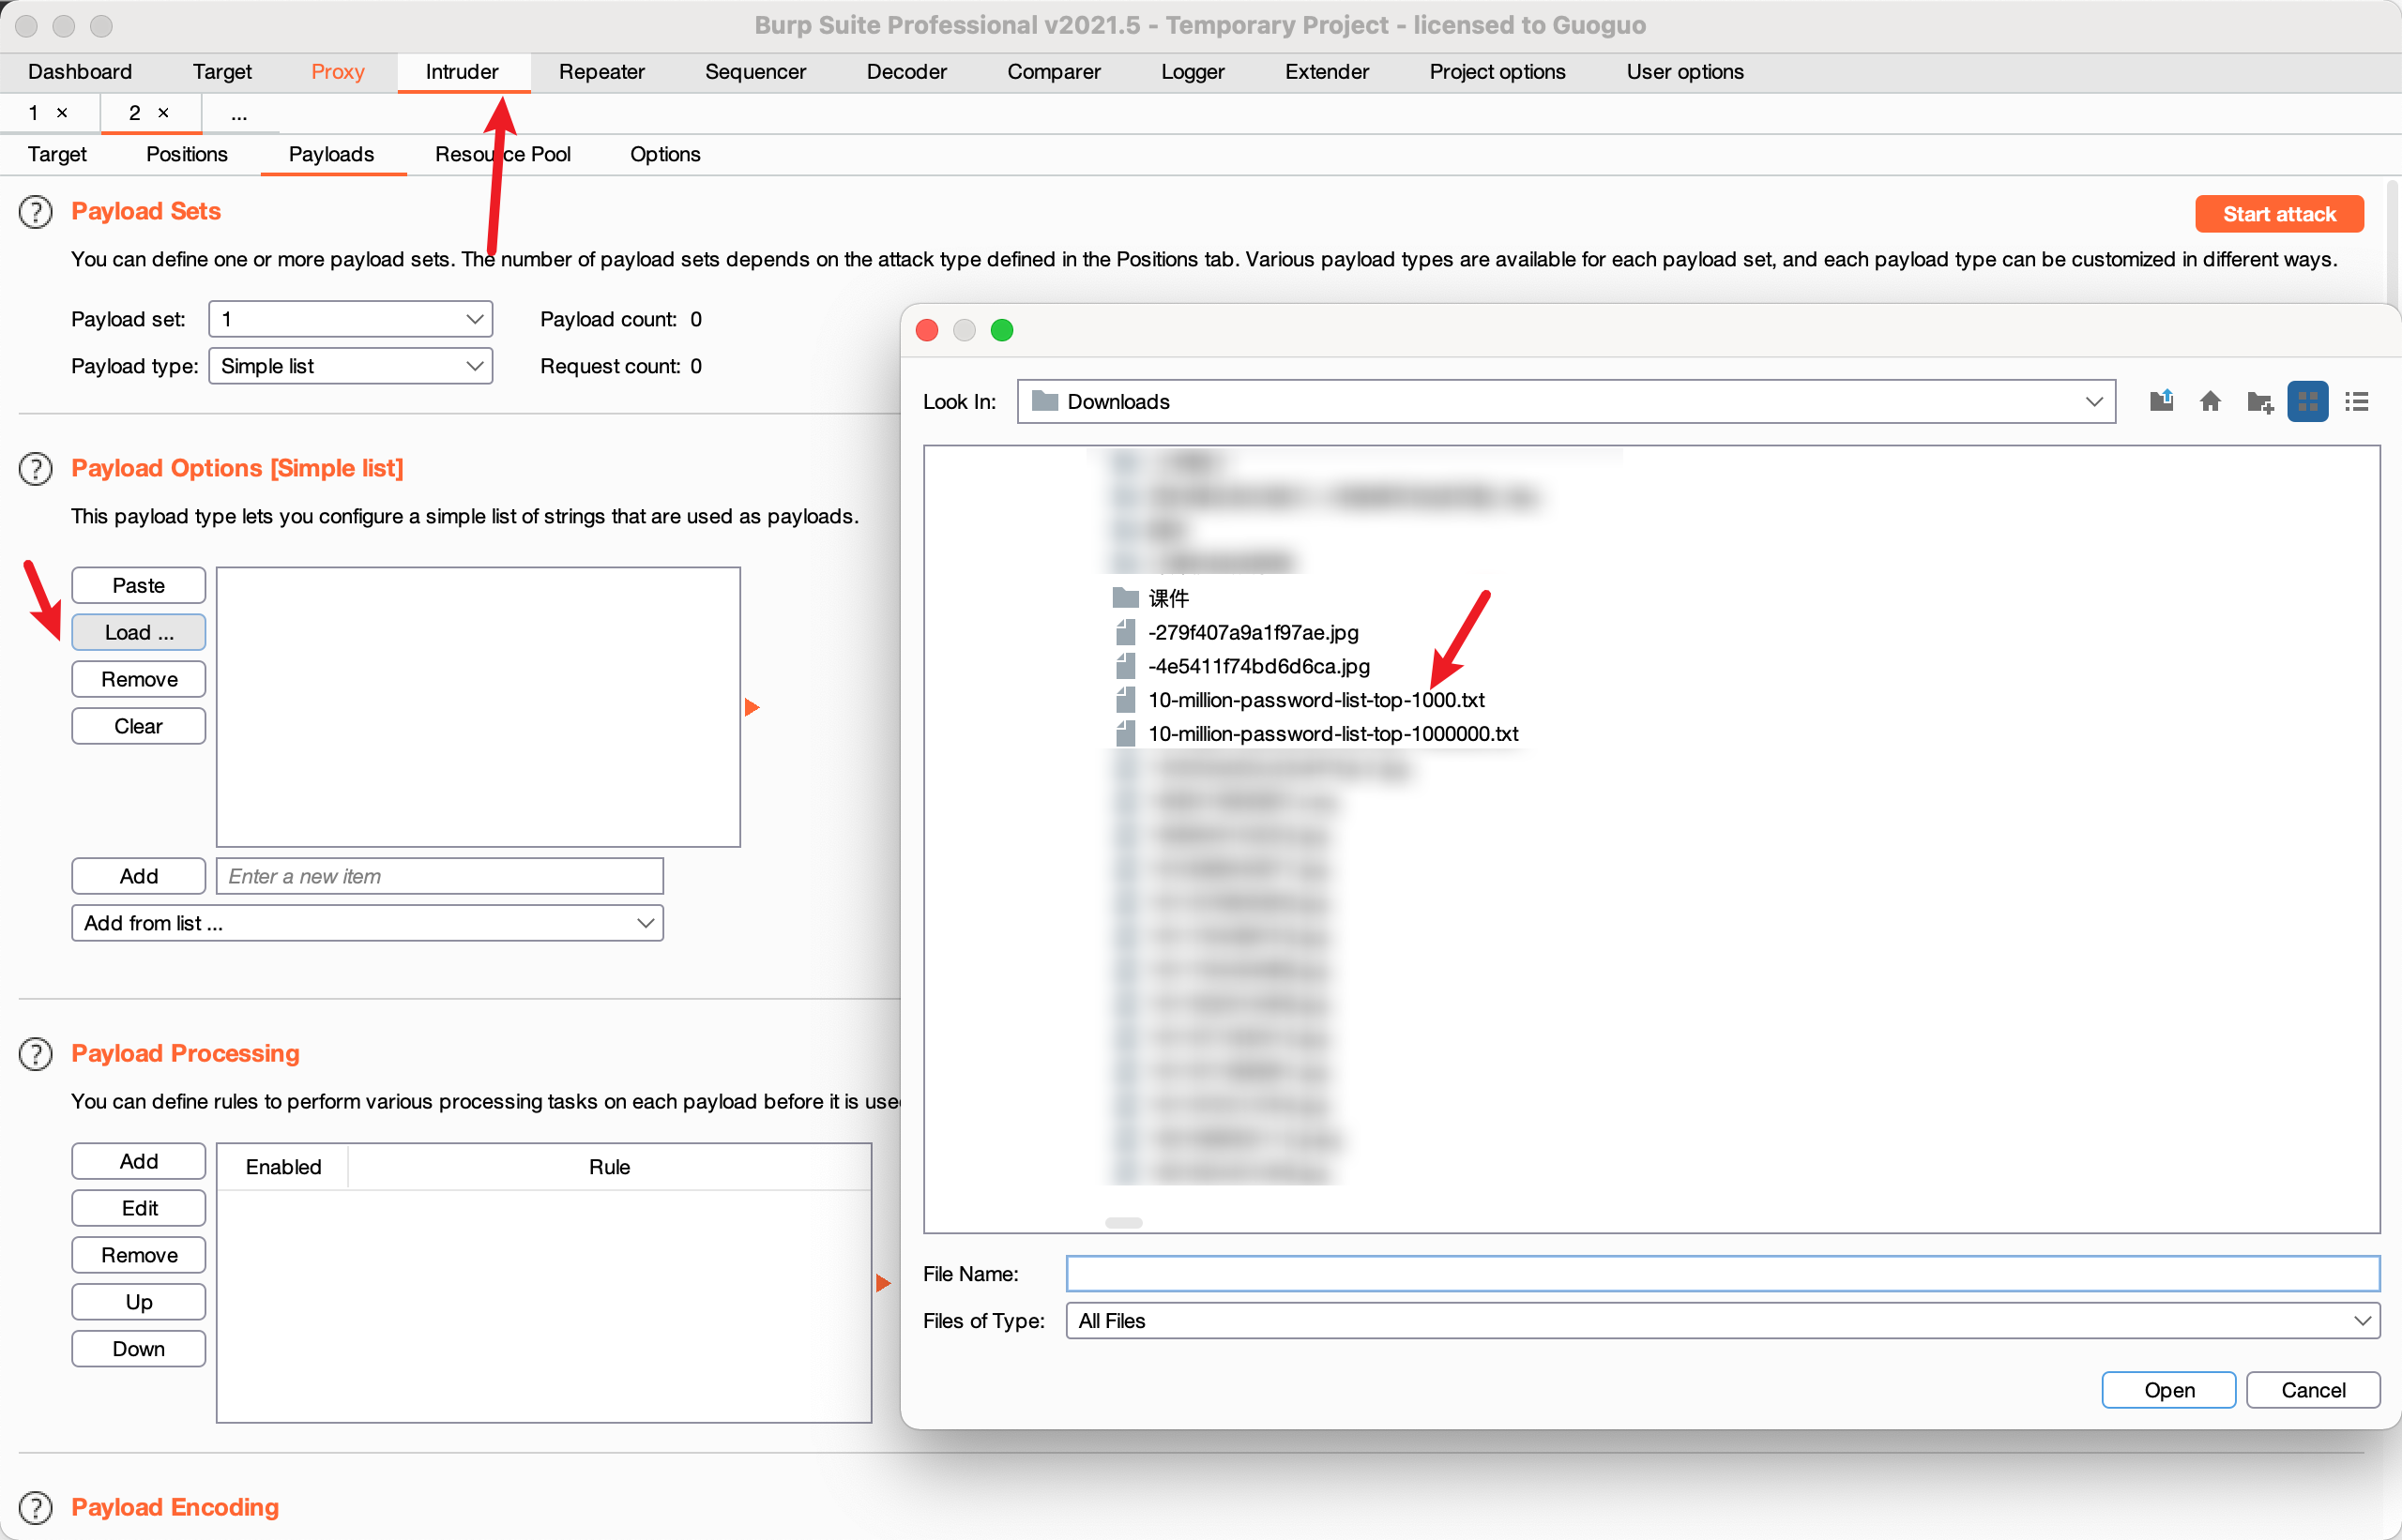Click the File Name input field

coord(1722,1274)
